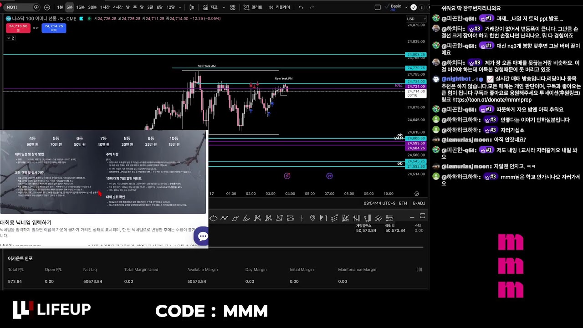Screen dimensions: 583x328
Task: Open the layout setup square icon
Action: pyautogui.click(x=378, y=7)
